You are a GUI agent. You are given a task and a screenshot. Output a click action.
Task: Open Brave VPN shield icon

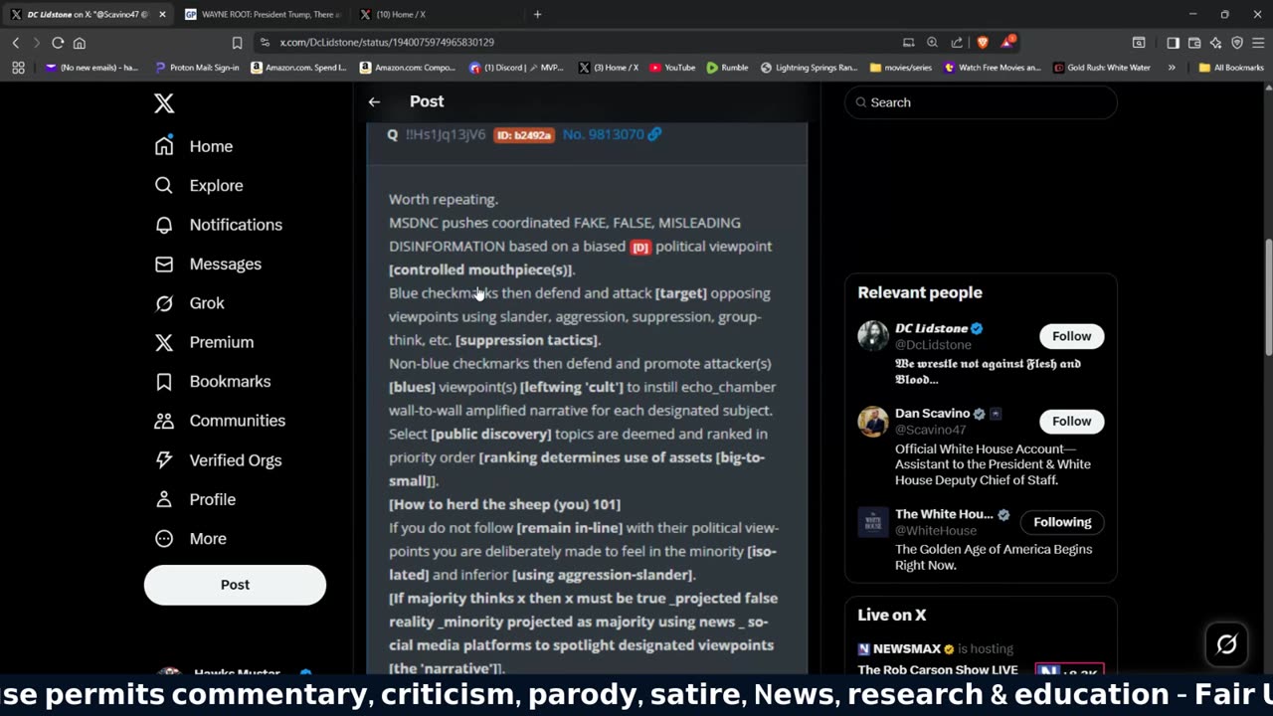1237,43
